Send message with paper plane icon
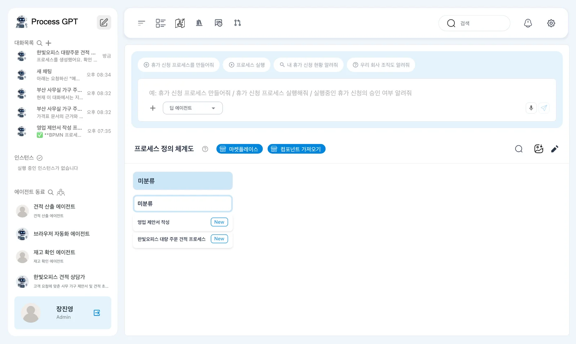Screen dimensions: 576x344 coord(544,108)
